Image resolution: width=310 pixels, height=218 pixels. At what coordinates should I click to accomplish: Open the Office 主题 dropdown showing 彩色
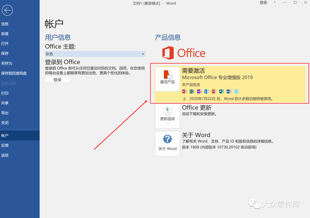tap(95, 54)
